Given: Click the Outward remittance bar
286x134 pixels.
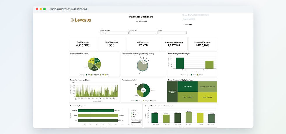Looking at the screenshot, I should [210, 65].
